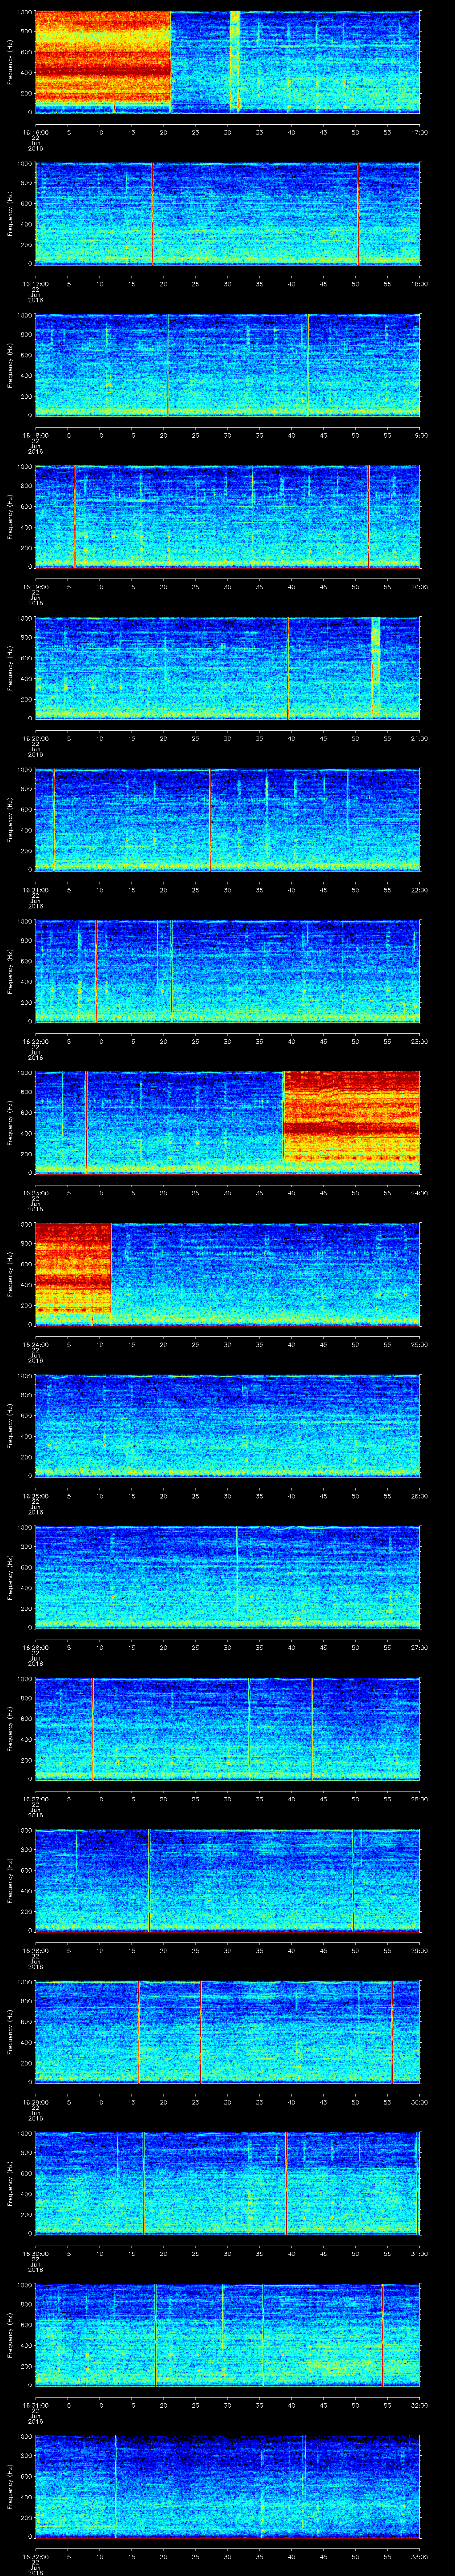Click the red spike near second 39 in the 16:20 spectrogram
This screenshot has height=2576, width=455.
(x=288, y=668)
